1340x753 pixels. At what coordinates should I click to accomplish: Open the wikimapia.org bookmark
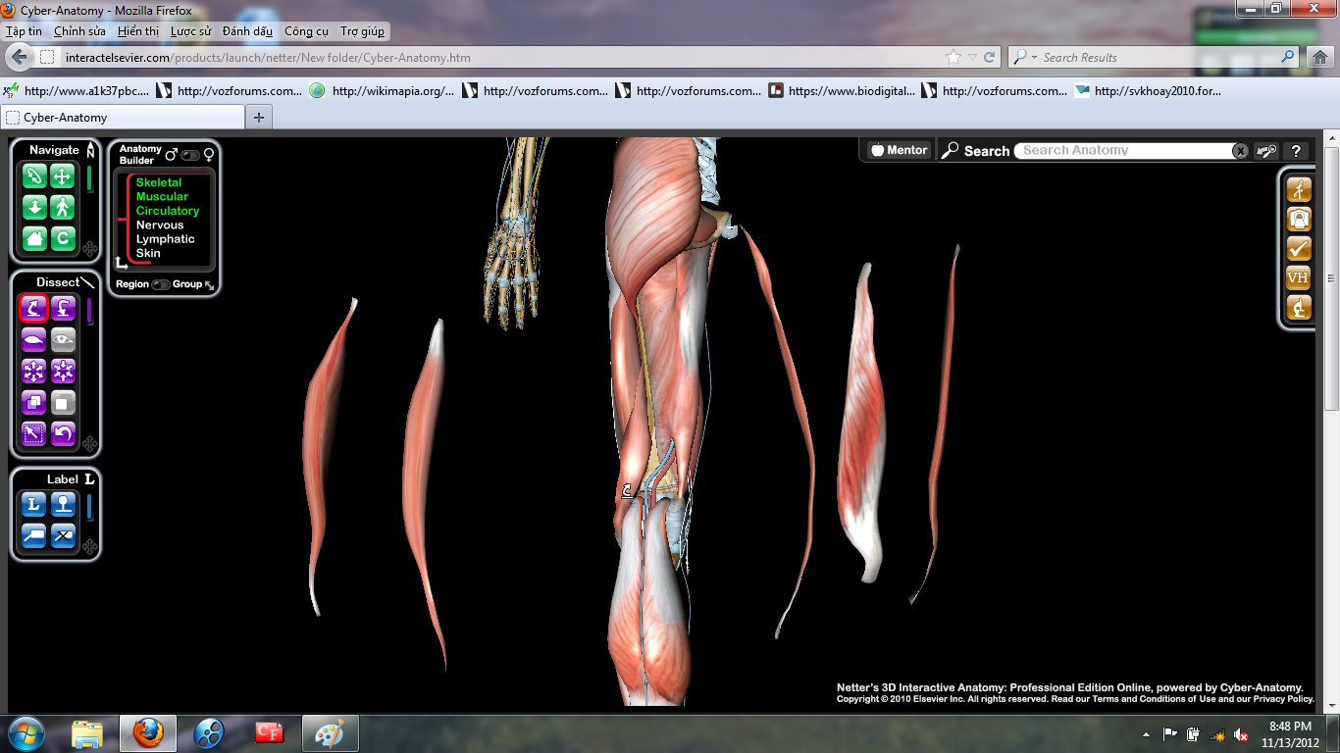coord(383,91)
